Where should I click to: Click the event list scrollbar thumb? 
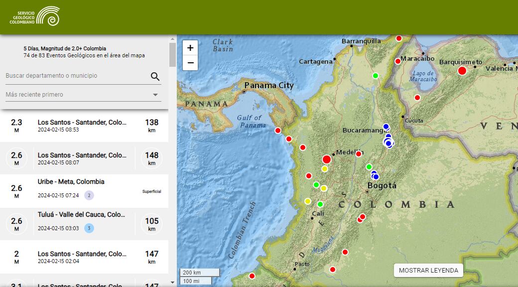172,55
